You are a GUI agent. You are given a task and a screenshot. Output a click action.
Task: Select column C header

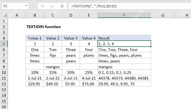[x=53, y=15]
